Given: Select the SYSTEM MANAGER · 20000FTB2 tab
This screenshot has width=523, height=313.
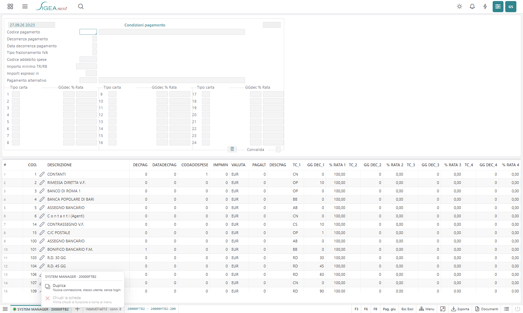Looking at the screenshot, I should pos(40,309).
